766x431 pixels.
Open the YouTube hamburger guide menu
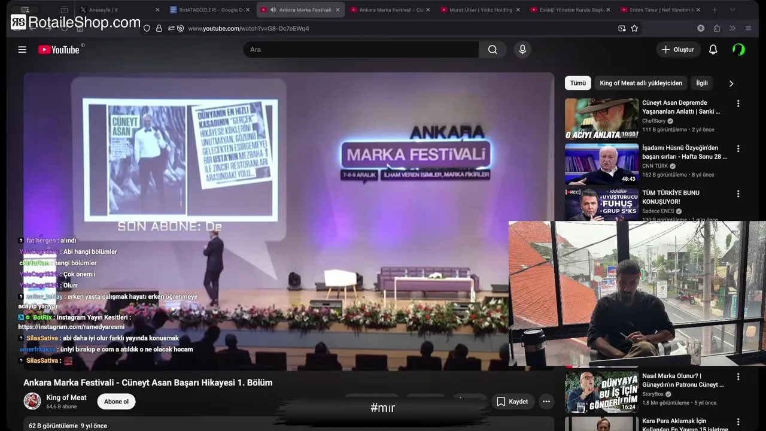click(x=22, y=50)
